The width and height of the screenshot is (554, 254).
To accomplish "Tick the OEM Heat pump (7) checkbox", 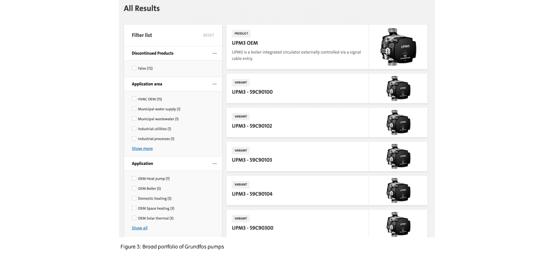I will point(134,179).
